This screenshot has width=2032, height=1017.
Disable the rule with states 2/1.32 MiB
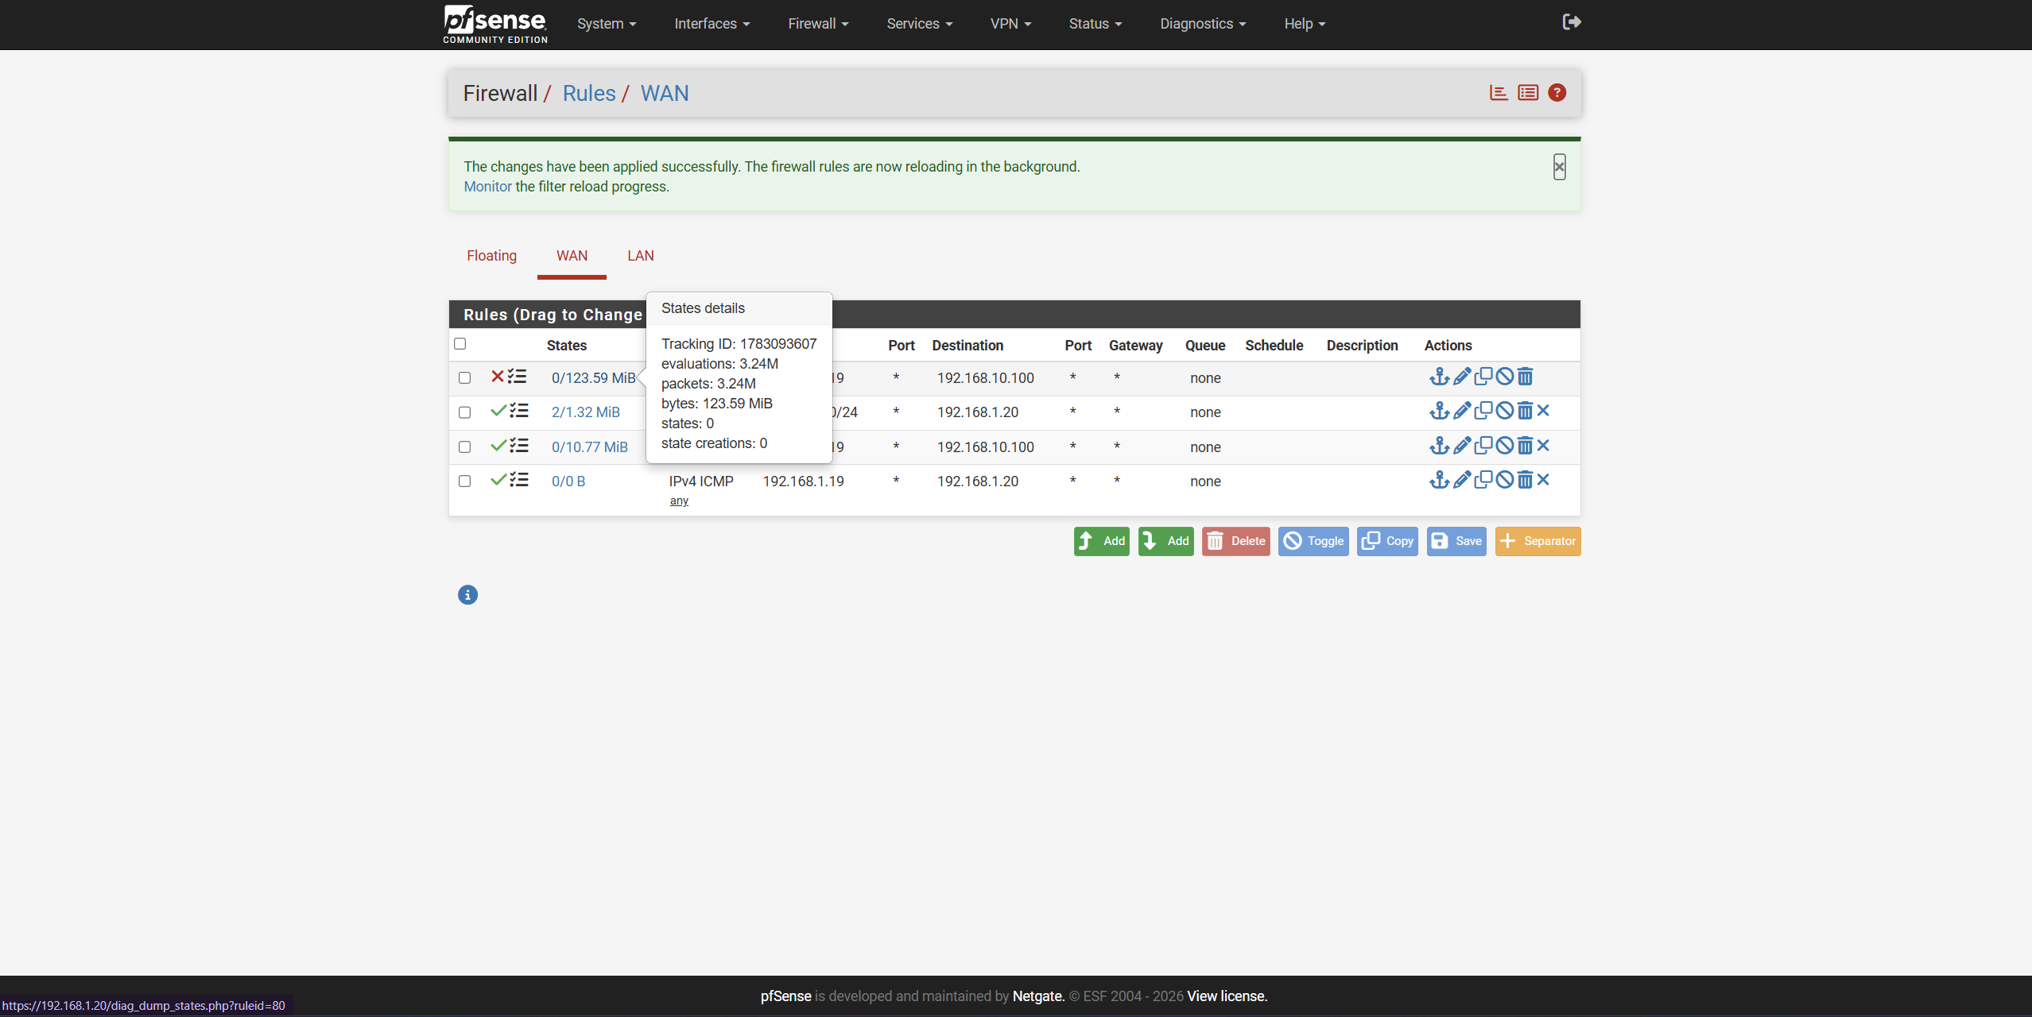pos(1504,411)
